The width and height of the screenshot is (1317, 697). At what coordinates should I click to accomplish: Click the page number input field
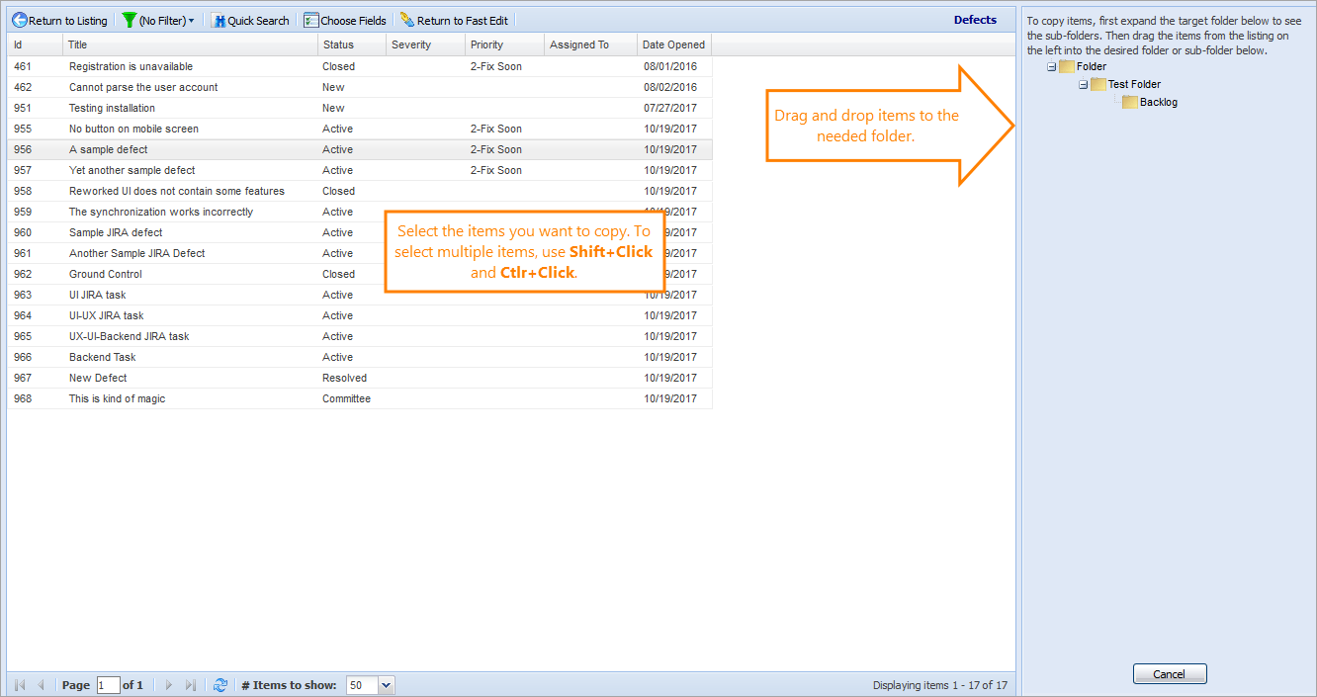pyautogui.click(x=108, y=685)
